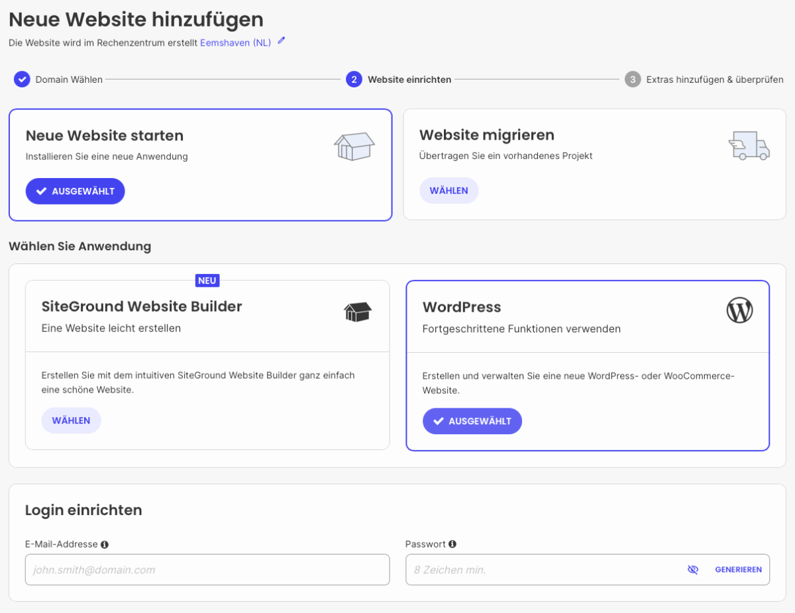Screen dimensions: 795x613
Task: Click the Passwort input field
Action: [x=530, y=569]
